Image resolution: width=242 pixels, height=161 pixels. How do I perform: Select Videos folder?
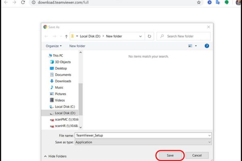point(57,100)
